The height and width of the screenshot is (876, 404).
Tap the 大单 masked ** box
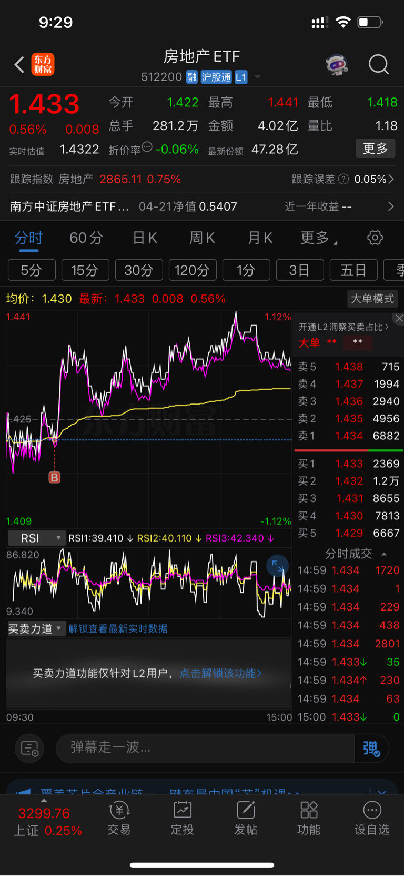358,342
